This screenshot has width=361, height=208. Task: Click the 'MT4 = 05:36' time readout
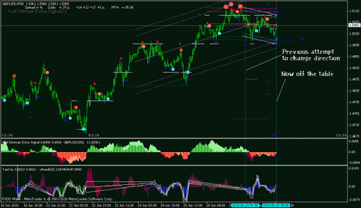coord(122,7)
